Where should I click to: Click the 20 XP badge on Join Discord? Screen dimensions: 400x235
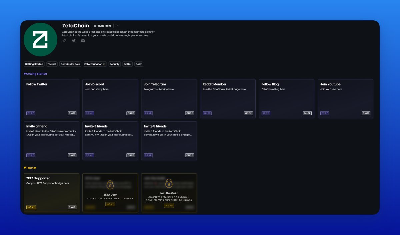point(89,113)
